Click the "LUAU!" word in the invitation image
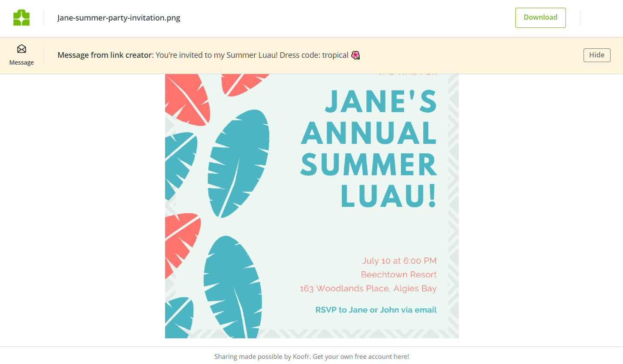Image resolution: width=623 pixels, height=364 pixels. point(388,196)
